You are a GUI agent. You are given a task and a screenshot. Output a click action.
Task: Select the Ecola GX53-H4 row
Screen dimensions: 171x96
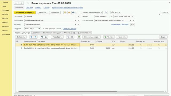[91, 48]
